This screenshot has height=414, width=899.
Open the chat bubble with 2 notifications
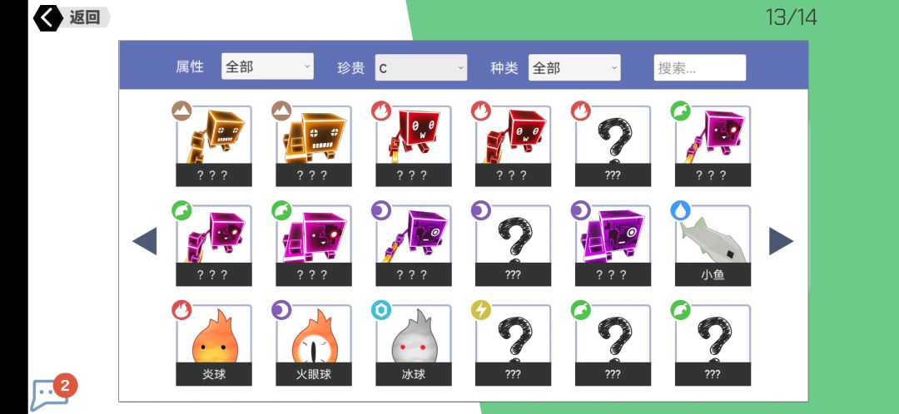click(52, 392)
